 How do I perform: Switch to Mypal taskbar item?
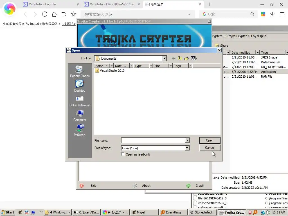point(145,212)
